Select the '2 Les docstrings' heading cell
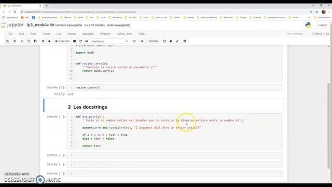The width and height of the screenshot is (332, 187). coord(163,105)
